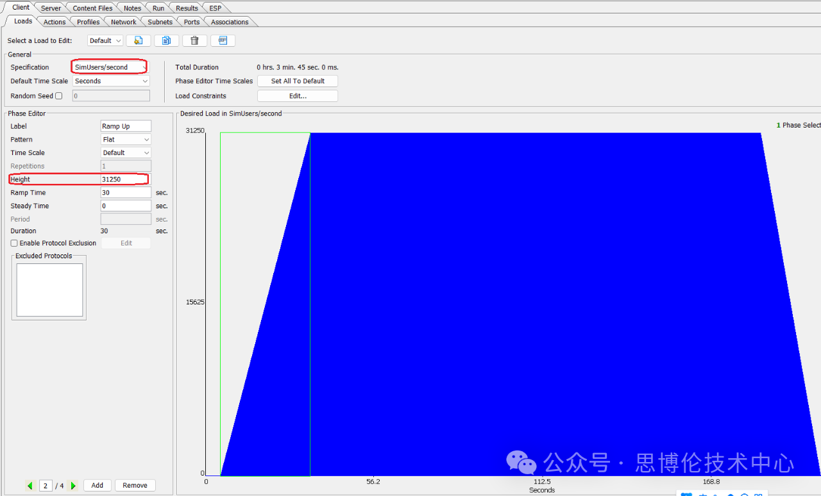Delete the load with the trash icon

tap(194, 40)
